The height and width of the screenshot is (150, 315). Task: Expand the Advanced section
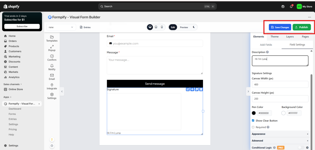[280, 141]
